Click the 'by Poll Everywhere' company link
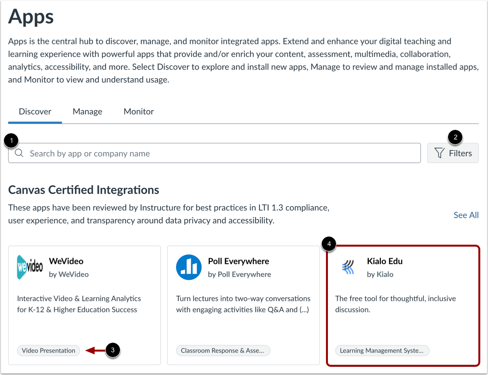This screenshot has height=375, width=488. [x=239, y=275]
